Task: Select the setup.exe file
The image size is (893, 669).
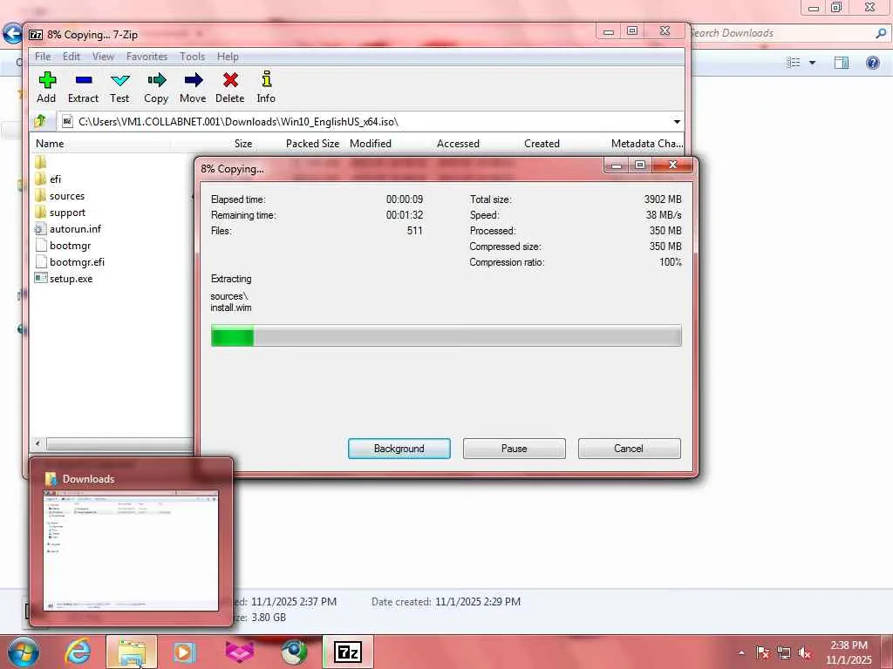Action: tap(63, 278)
